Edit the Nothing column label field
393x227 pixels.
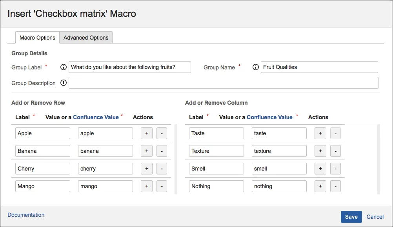tap(216, 186)
